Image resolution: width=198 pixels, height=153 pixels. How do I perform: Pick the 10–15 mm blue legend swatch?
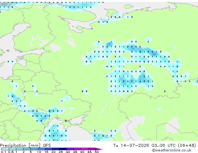tap(42, 149)
